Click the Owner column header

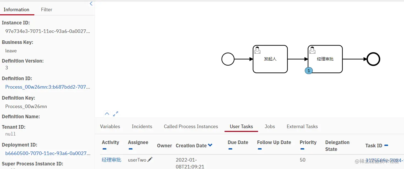165,146
